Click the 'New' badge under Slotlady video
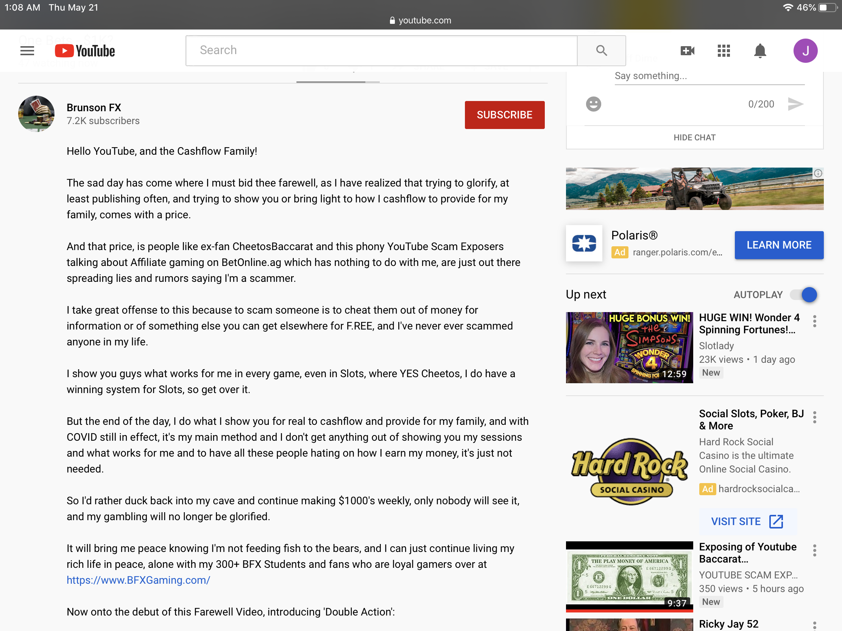This screenshot has width=842, height=631. (711, 373)
